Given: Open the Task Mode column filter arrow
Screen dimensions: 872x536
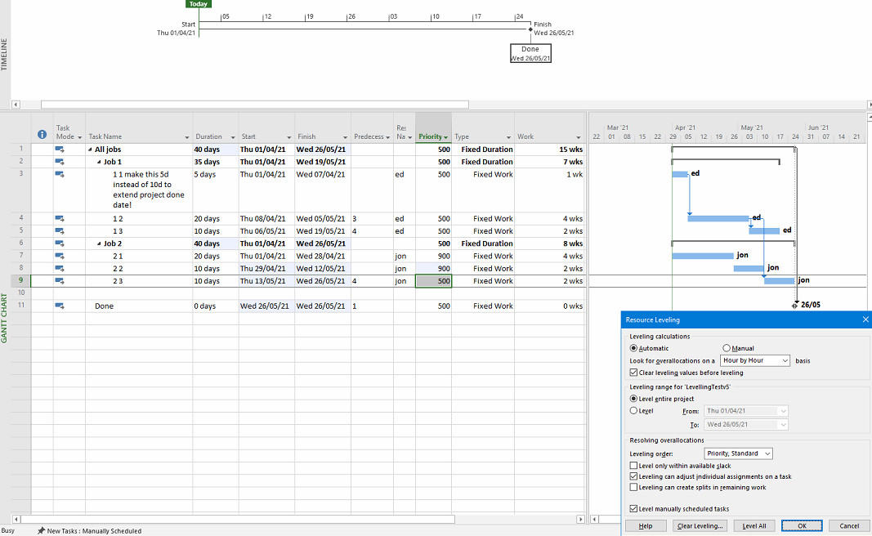Looking at the screenshot, I should click(x=79, y=137).
